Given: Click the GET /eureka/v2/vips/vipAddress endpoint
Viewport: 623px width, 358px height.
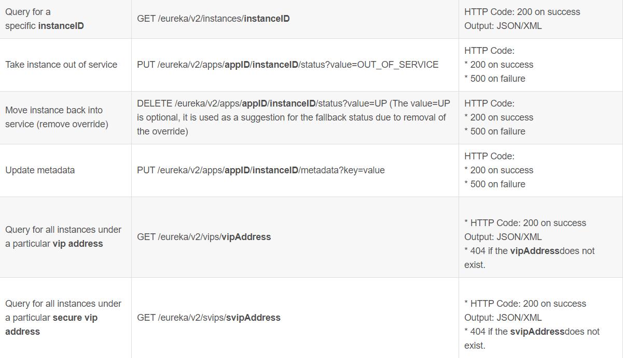Looking at the screenshot, I should tap(204, 237).
